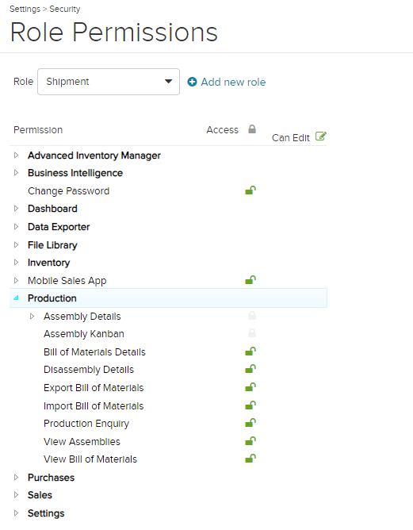Toggle Assembly Details locked access icon
413x530 pixels.
(252, 316)
